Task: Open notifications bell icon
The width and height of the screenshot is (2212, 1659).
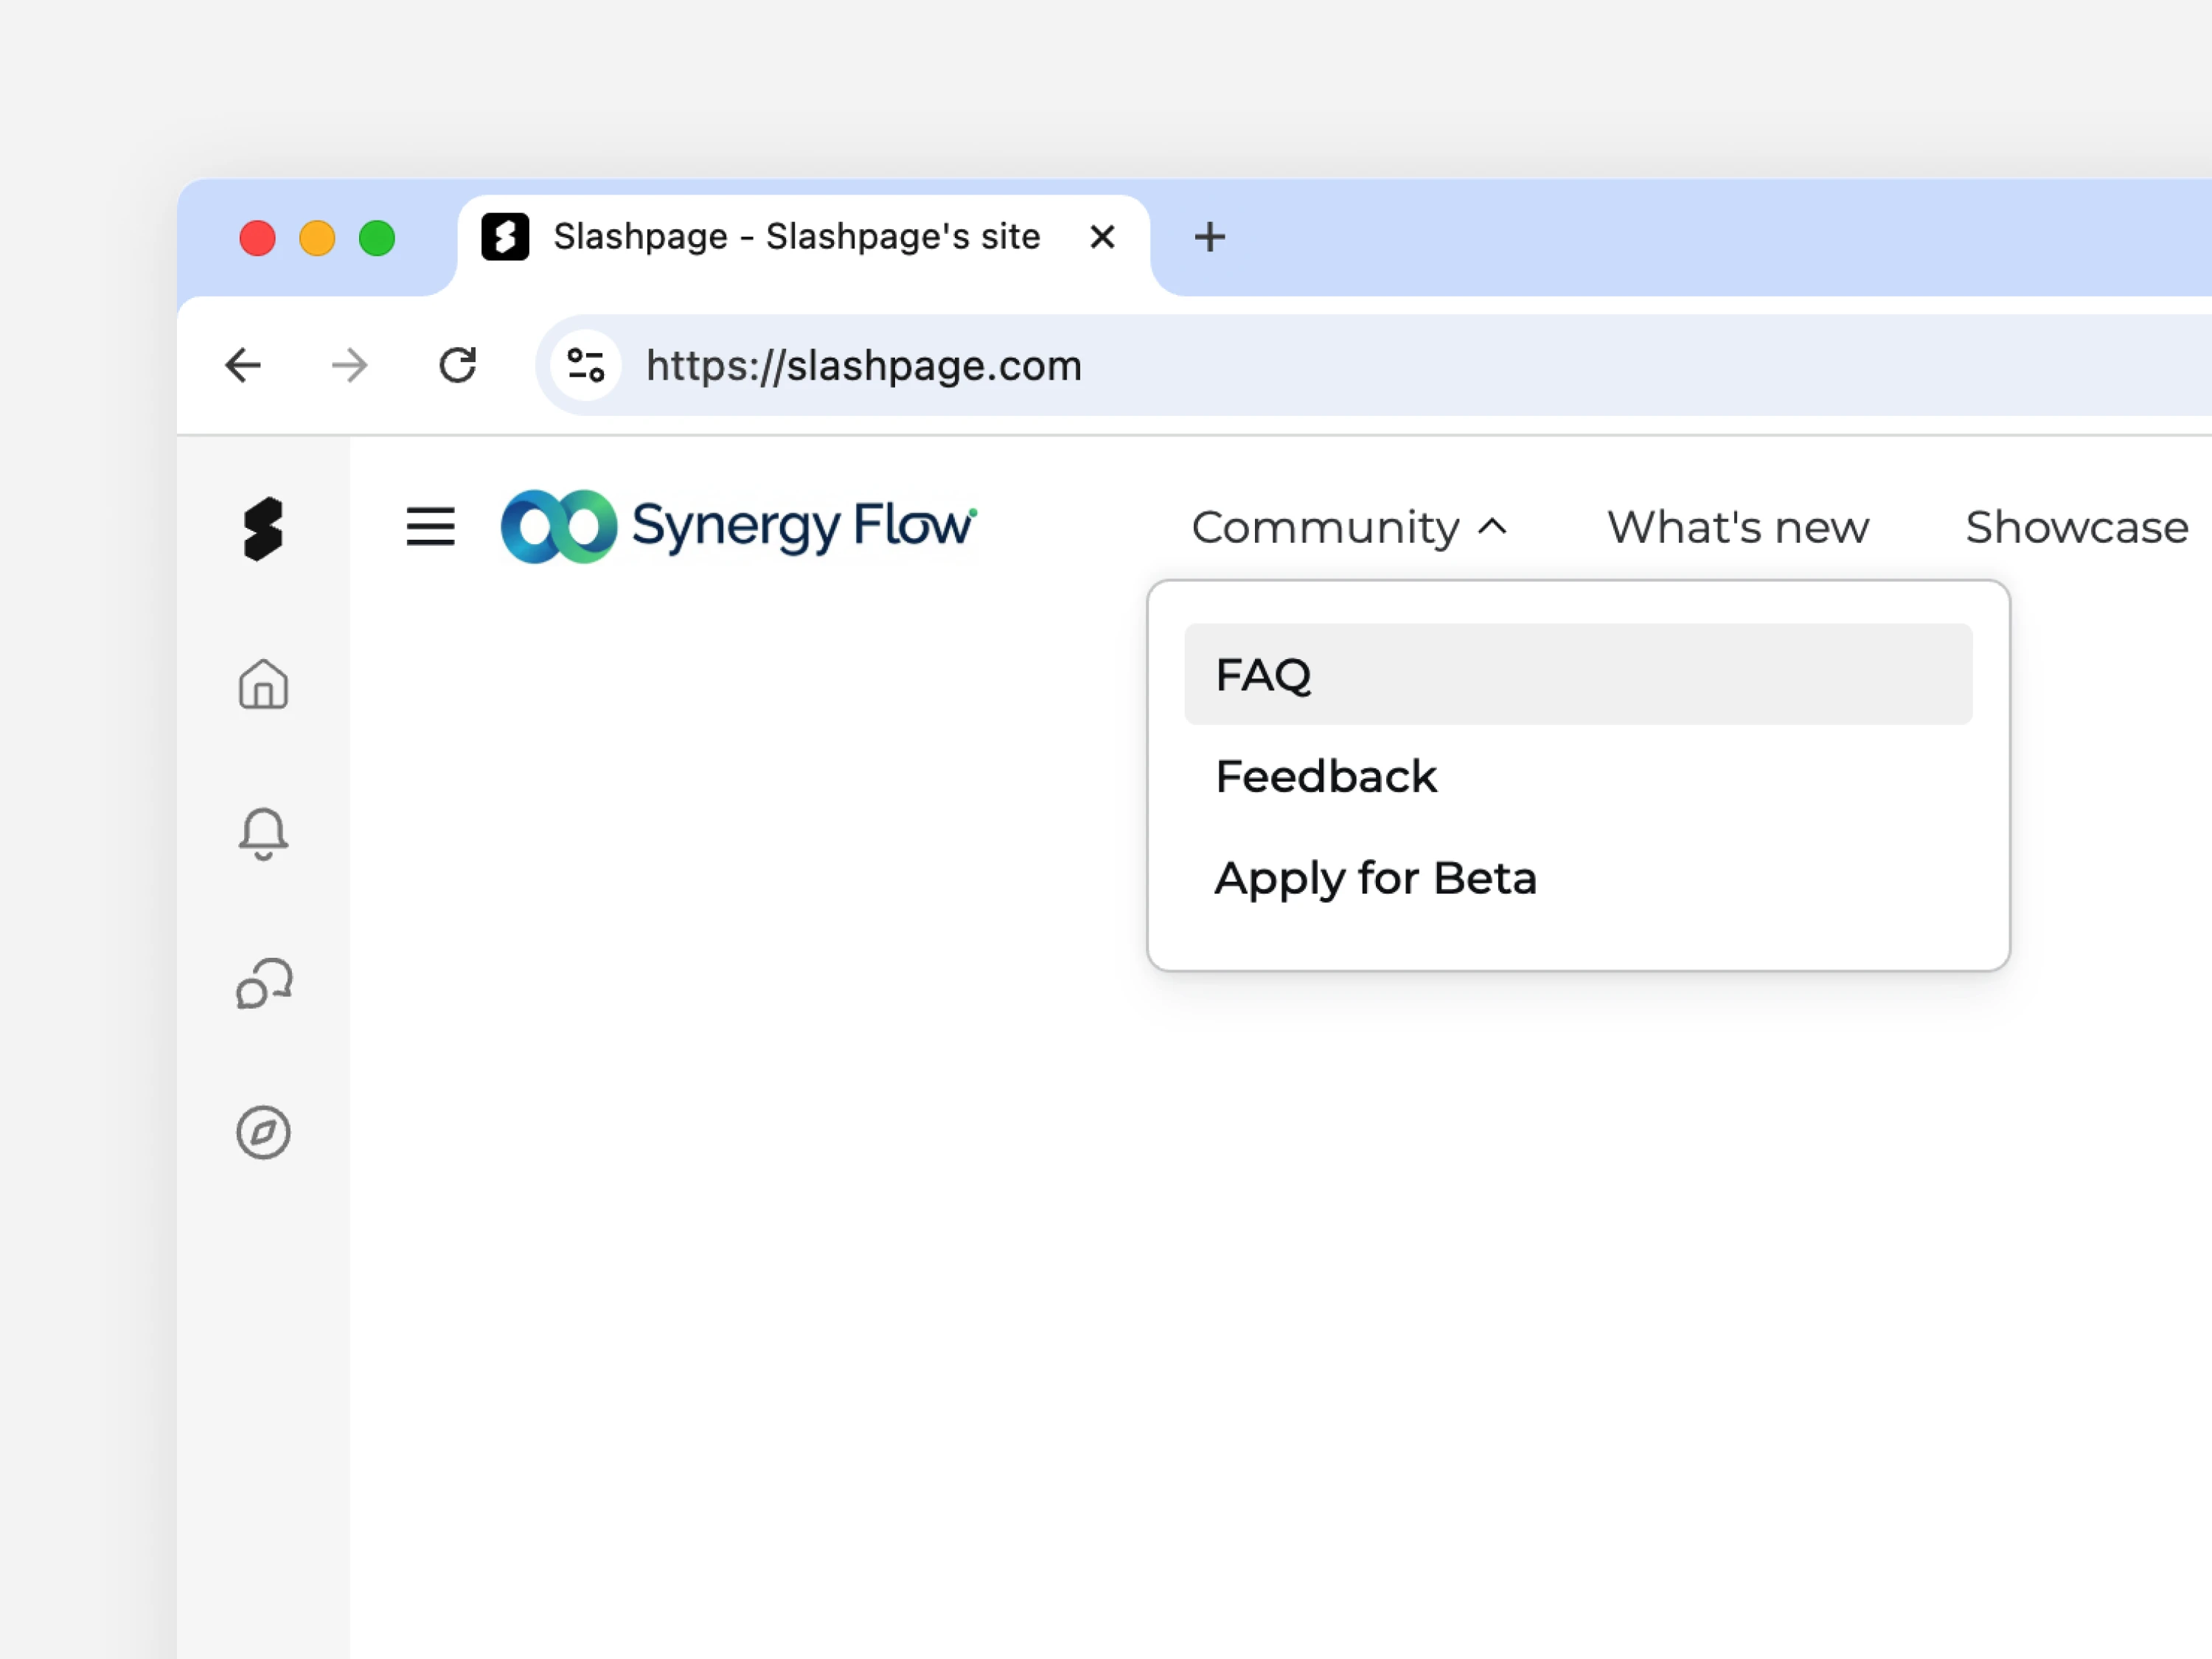Action: 263,833
